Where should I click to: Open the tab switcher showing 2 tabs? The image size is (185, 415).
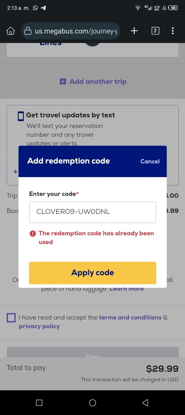155,31
